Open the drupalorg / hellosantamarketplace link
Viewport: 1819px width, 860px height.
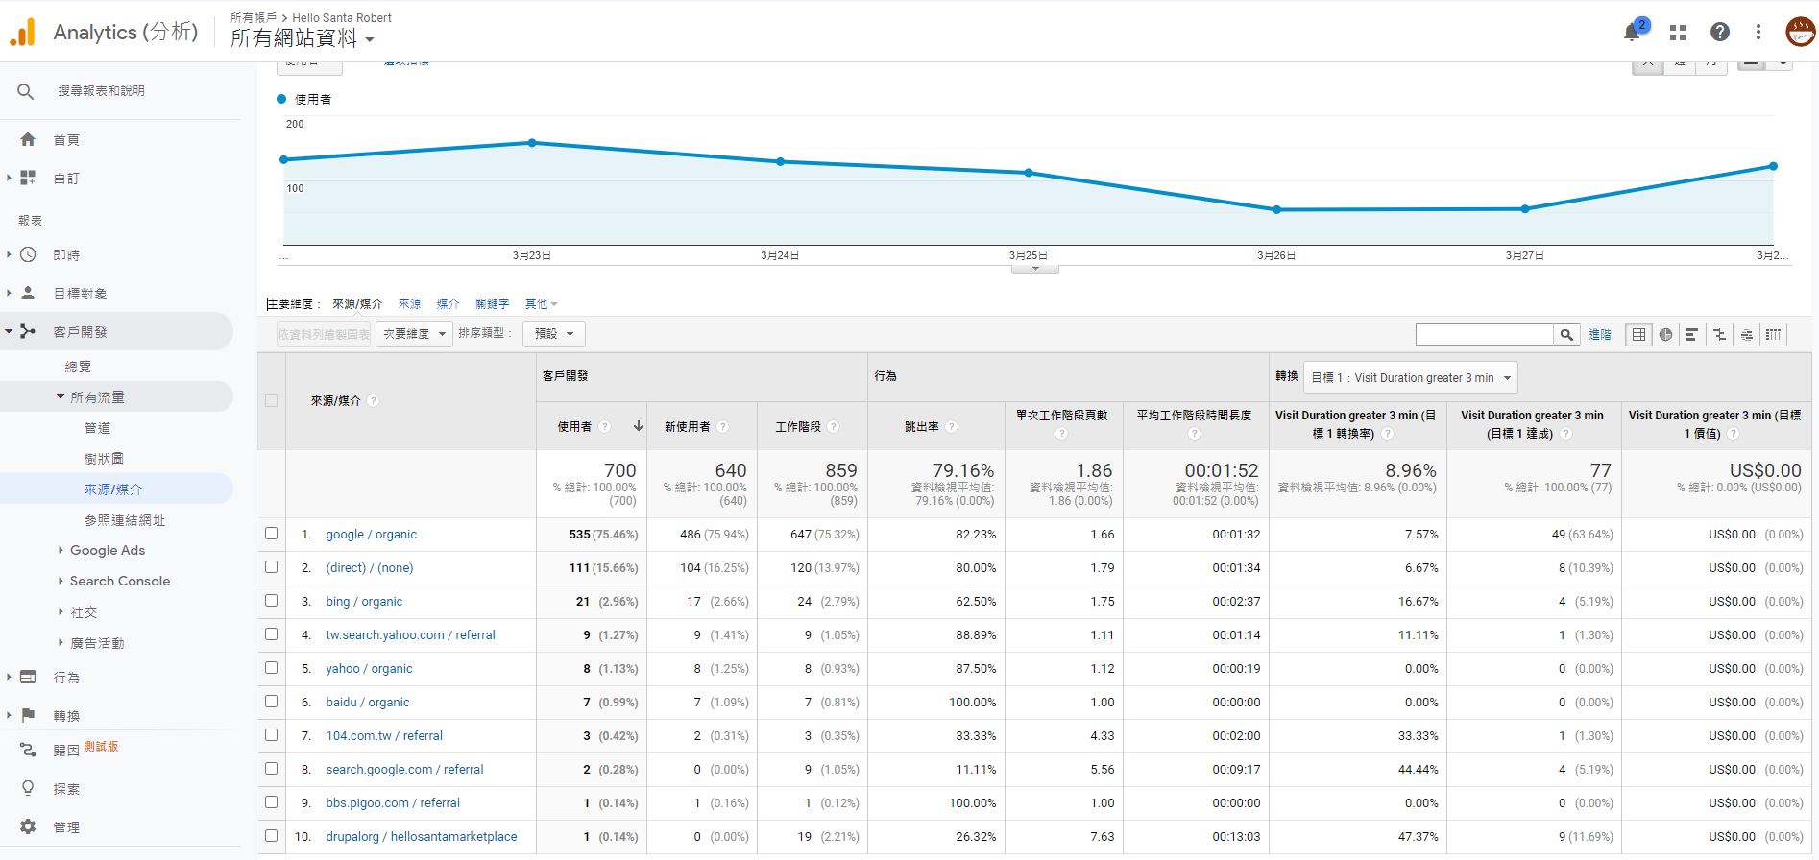click(x=421, y=837)
